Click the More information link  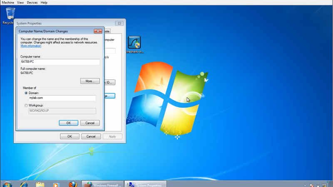coord(31,46)
